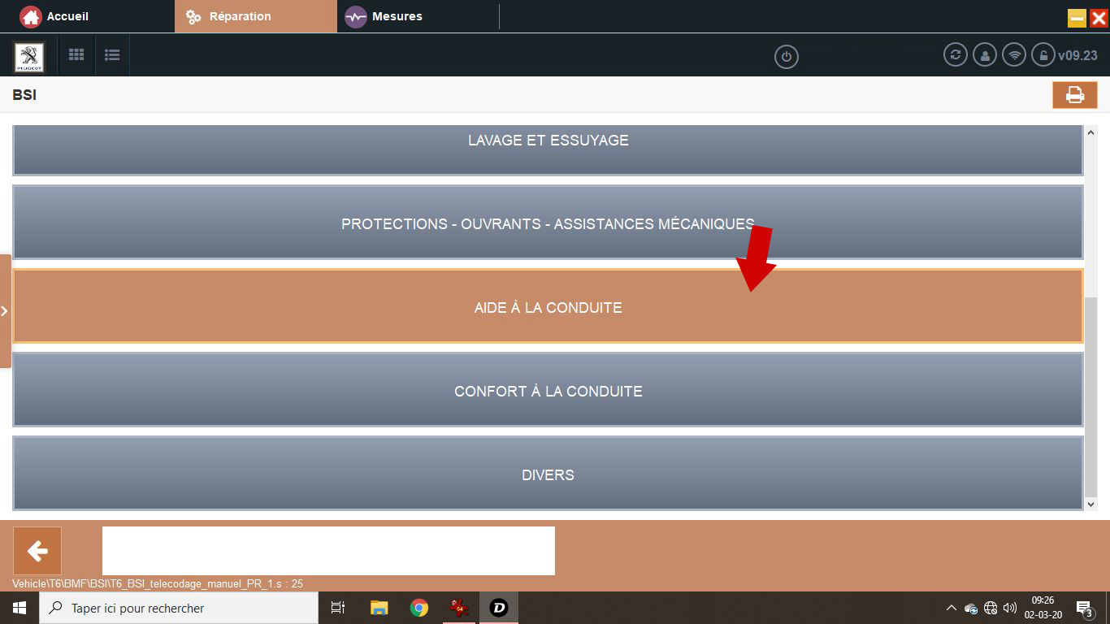Minimize the application window
Screen dimensions: 1110x624
click(1077, 18)
